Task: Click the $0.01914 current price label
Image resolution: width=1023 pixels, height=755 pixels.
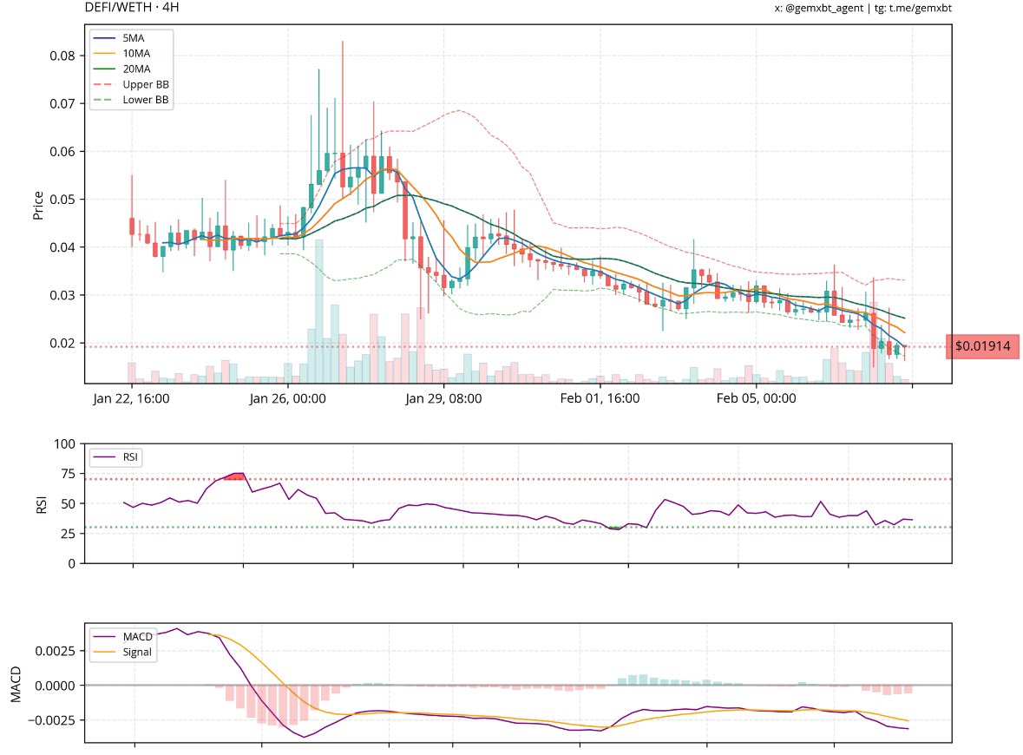Action: [982, 346]
